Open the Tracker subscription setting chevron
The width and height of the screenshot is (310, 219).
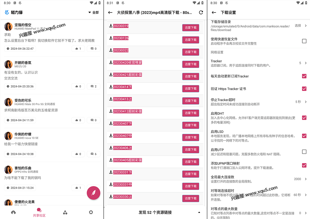click(306, 63)
